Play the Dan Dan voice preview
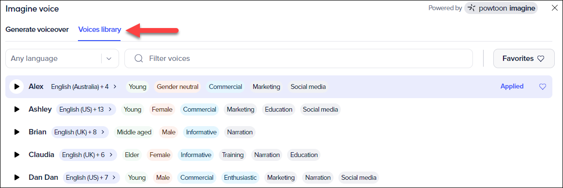This screenshot has height=188, width=563. [x=16, y=177]
